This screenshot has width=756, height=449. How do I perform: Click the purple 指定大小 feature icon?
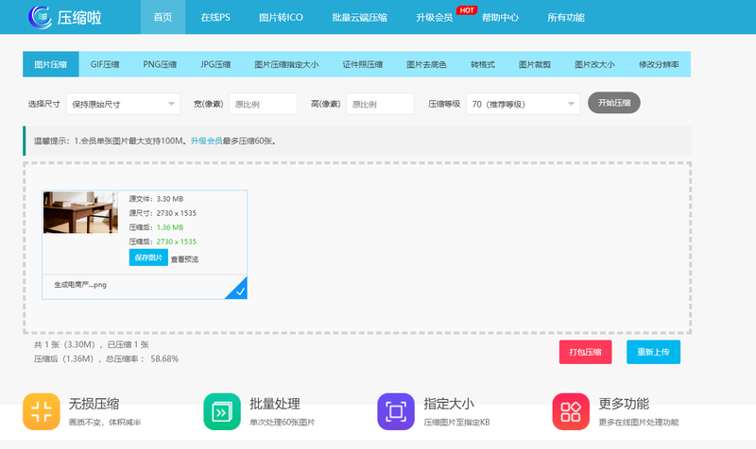[396, 411]
